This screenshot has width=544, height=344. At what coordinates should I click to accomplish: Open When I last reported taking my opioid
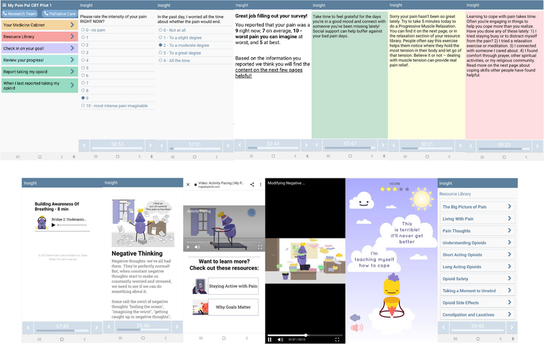39,85
